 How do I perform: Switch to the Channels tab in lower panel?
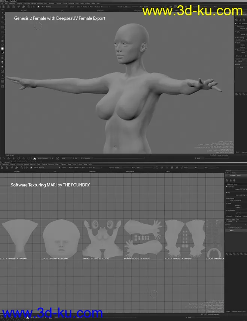[229, 216]
